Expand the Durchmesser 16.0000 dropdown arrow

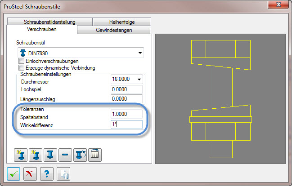coord(139,80)
